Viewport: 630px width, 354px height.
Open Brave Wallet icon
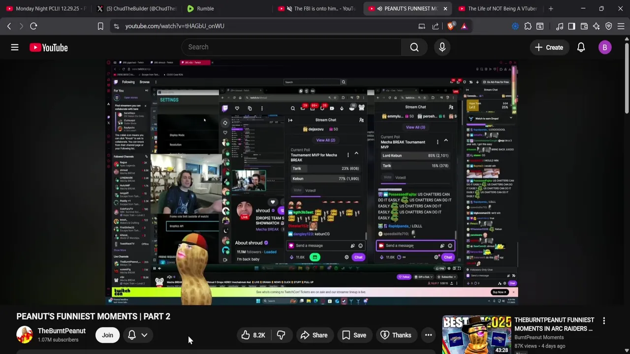pyautogui.click(x=584, y=26)
